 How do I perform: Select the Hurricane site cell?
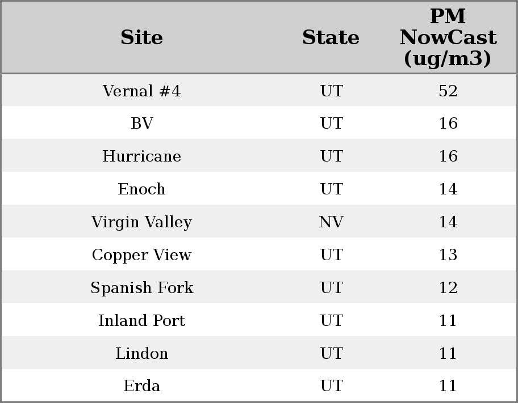(x=141, y=156)
